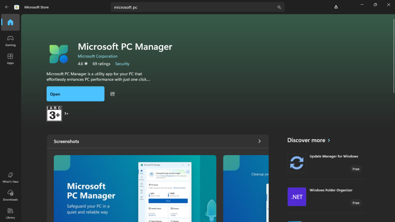Open the Downloads page
The width and height of the screenshot is (395, 222).
click(x=10, y=195)
